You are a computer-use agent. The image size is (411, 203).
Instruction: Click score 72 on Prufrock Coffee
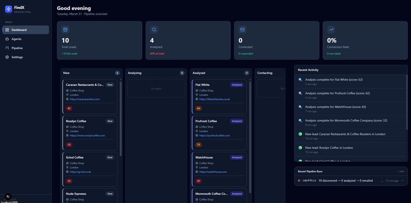click(x=199, y=145)
